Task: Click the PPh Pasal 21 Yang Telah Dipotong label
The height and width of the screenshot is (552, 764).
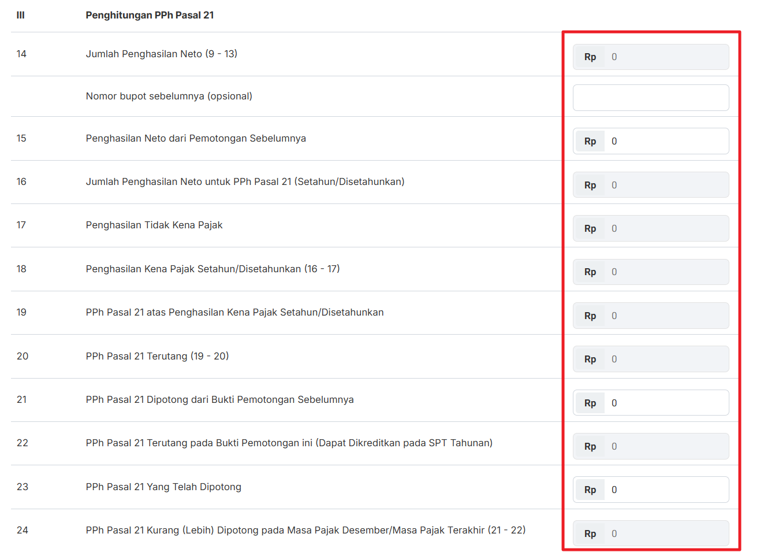Action: (163, 487)
